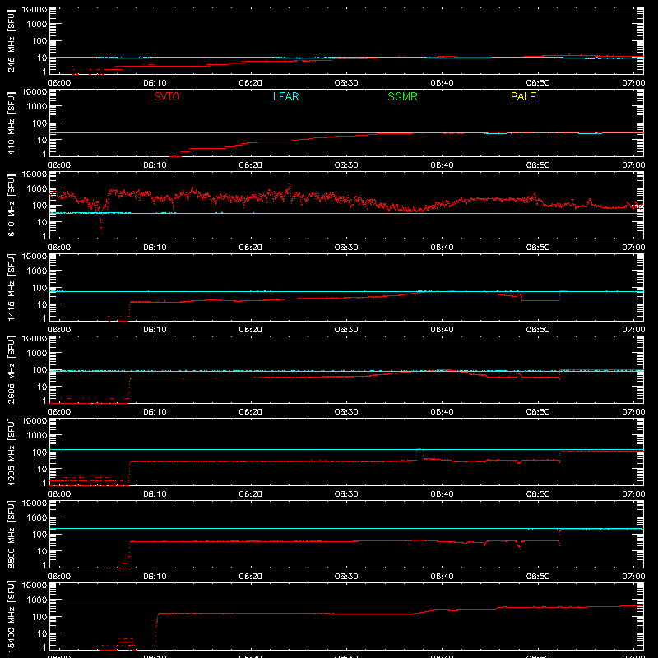Select the 610 MHz [SFU] axis title

point(12,206)
